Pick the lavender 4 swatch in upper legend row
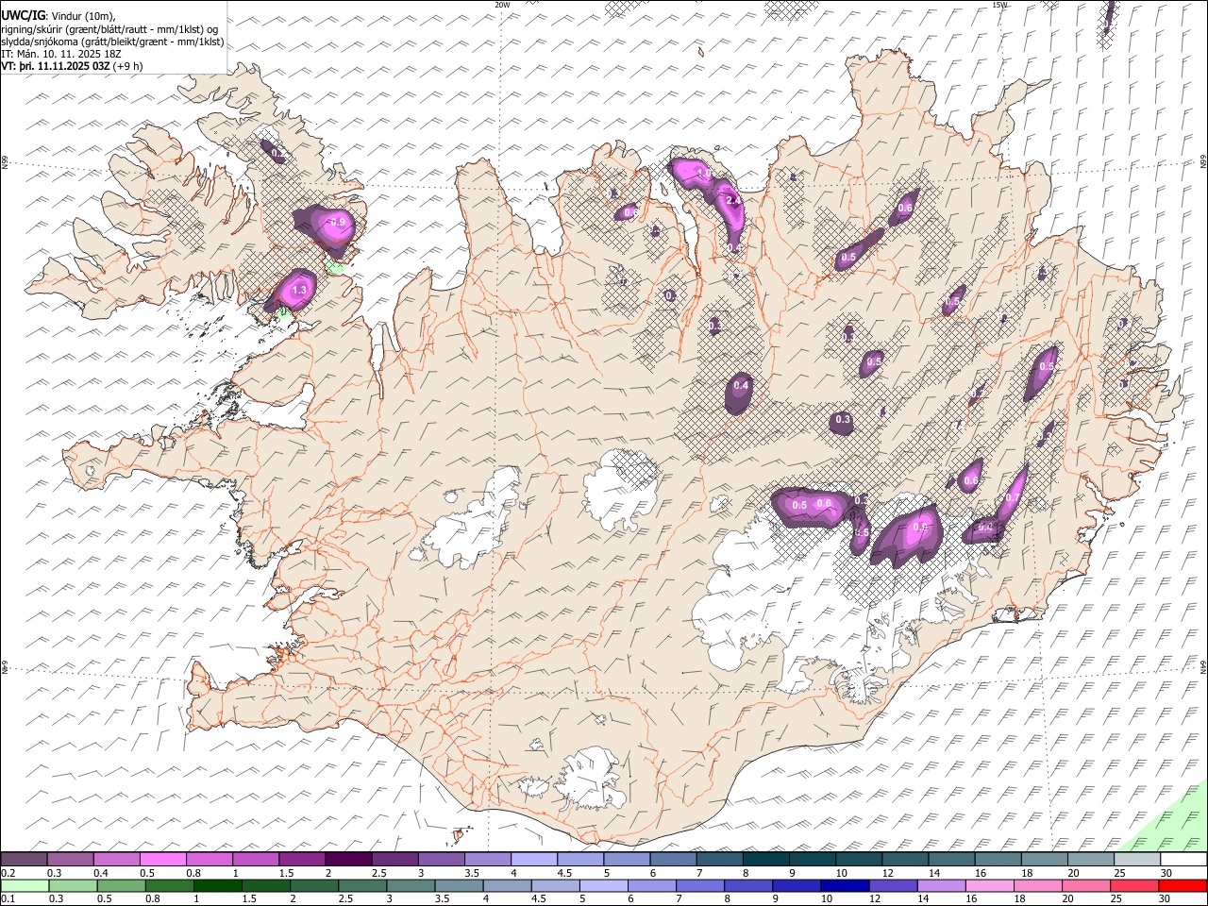1208x906 pixels. [534, 859]
